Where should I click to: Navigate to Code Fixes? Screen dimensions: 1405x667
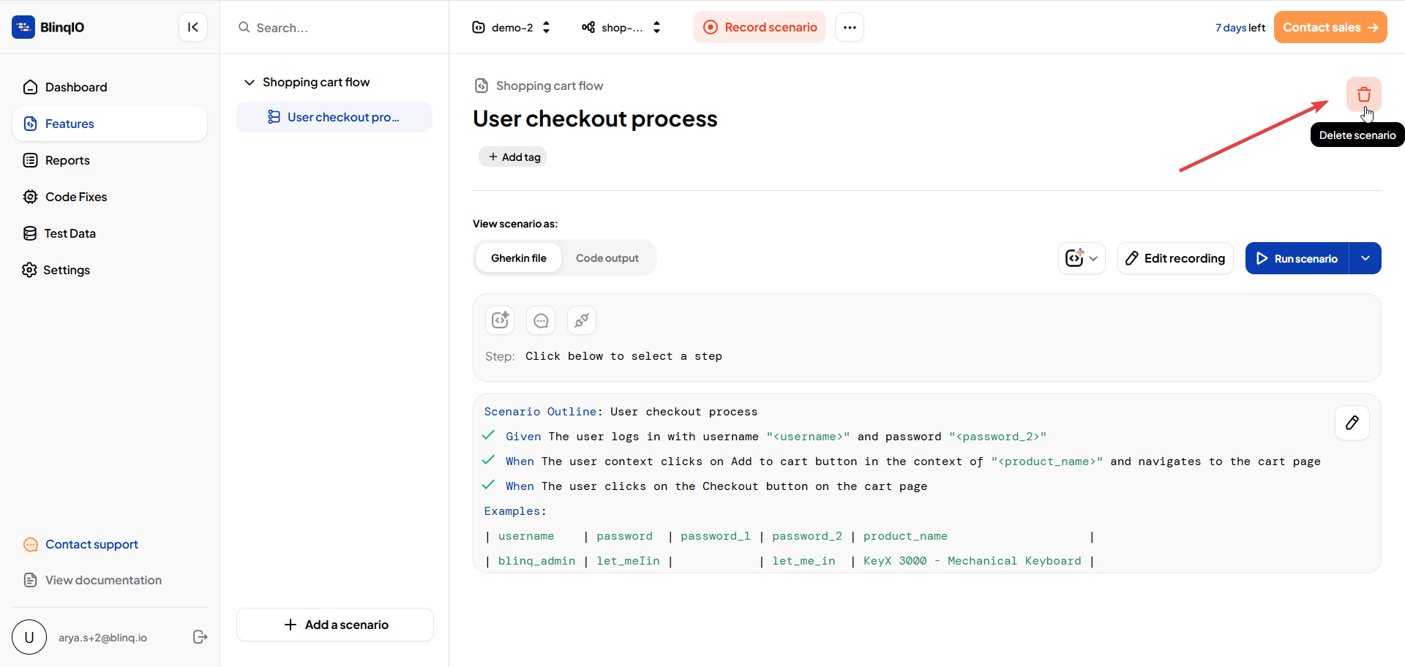[x=110, y=197]
